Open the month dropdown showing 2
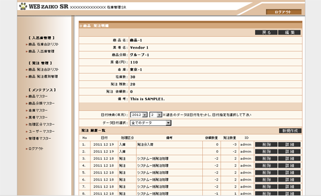This screenshot has width=321, height=196. coord(156,115)
